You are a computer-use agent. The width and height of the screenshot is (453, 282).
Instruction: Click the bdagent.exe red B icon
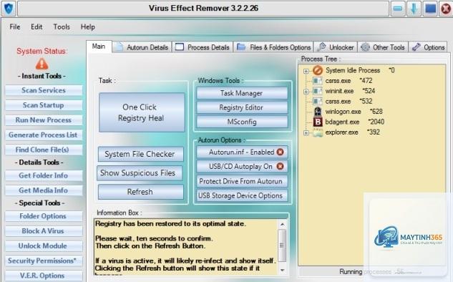(318, 122)
